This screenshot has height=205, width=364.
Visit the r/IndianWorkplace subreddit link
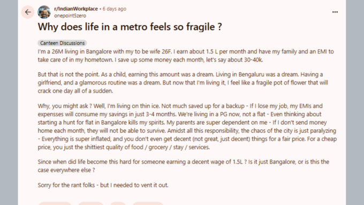coord(76,9)
